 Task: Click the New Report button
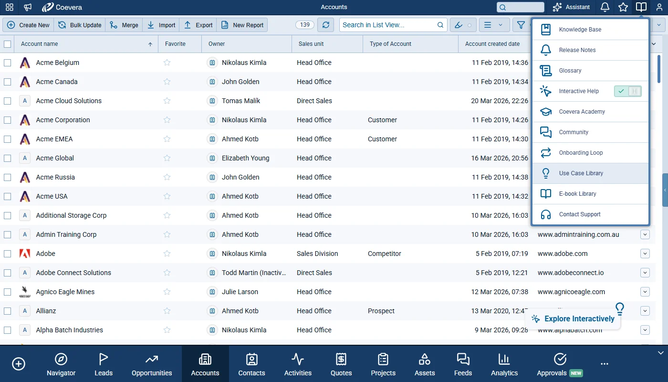(242, 25)
